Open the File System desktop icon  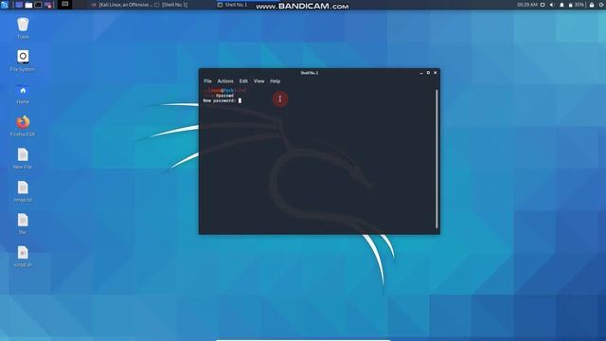coord(23,61)
